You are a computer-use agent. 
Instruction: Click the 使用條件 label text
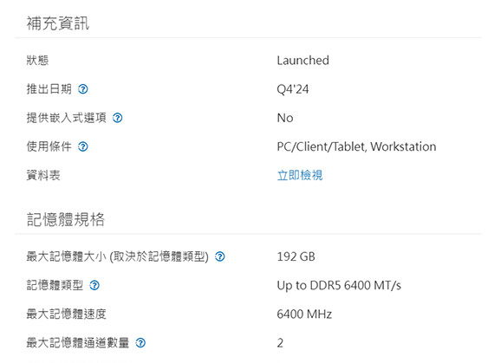pyautogui.click(x=49, y=146)
